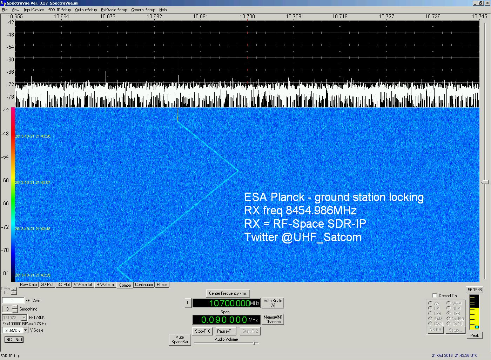Switch to the 3D Plot tab

pos(63,285)
